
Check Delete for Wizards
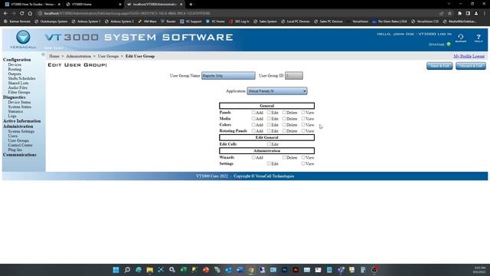284,157
